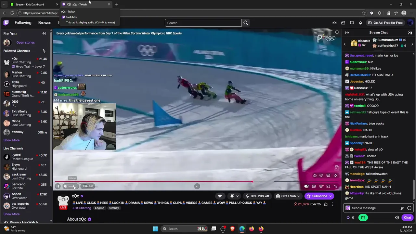The image size is (416, 234).
Task: Collapse stream chat arrow icon
Action: [x=347, y=32]
